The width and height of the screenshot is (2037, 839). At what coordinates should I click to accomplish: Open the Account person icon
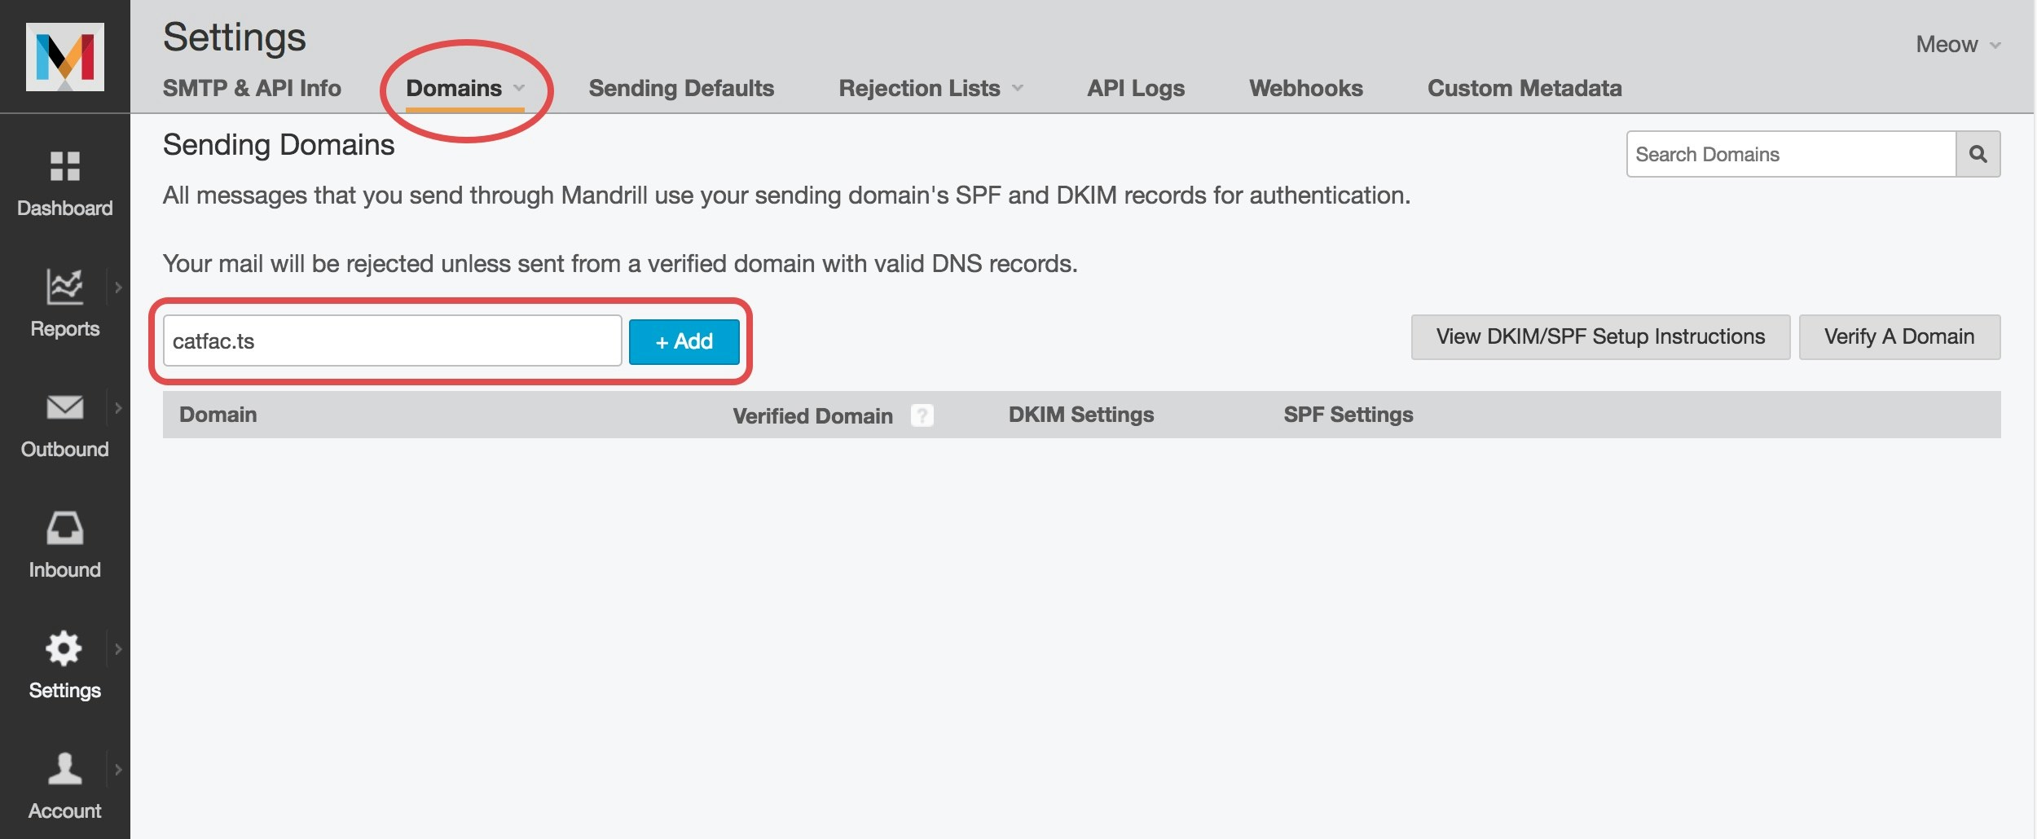pyautogui.click(x=65, y=768)
